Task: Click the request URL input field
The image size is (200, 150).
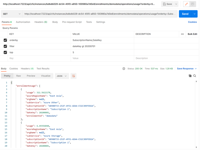Action: [x=100, y=14]
